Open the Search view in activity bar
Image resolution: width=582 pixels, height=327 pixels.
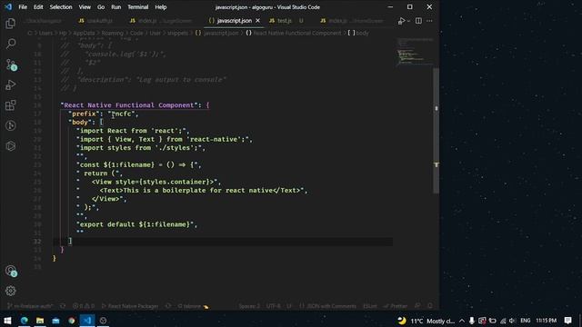[10, 44]
